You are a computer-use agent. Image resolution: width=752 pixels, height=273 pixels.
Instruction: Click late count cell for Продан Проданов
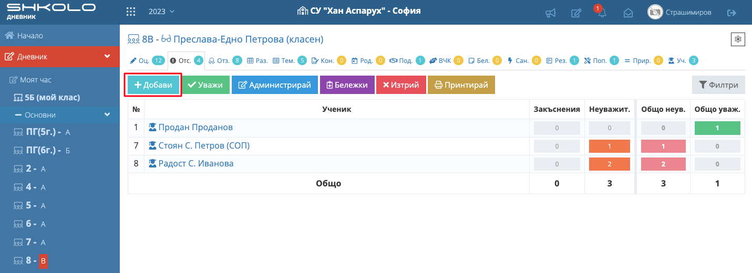[557, 128]
